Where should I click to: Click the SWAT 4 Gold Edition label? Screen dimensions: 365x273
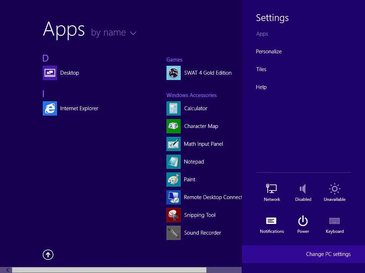[x=208, y=73]
